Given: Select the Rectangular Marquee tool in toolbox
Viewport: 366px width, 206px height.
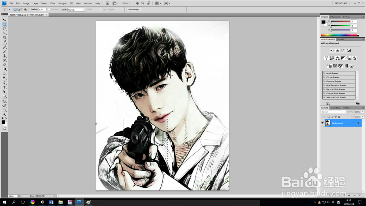Looking at the screenshot, I should coord(4,24).
